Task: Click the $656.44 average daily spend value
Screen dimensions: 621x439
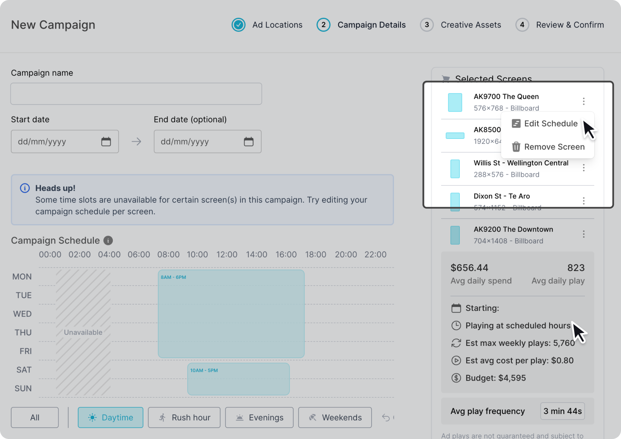Action: pyautogui.click(x=469, y=268)
